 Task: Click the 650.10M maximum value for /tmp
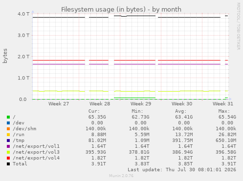tap(226, 141)
